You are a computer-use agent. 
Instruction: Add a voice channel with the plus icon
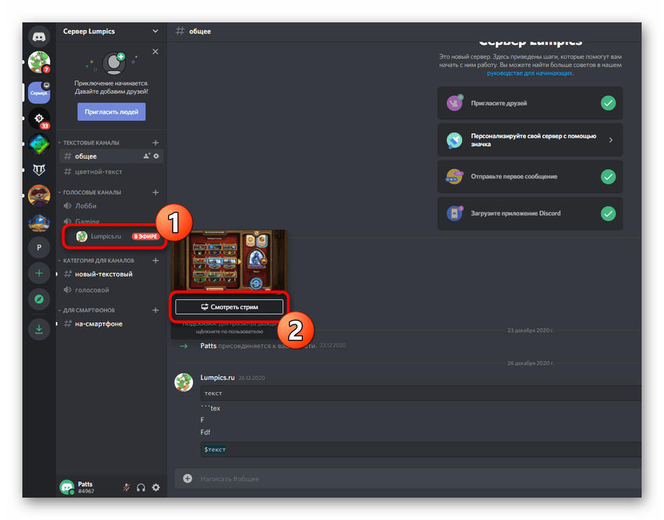click(156, 192)
